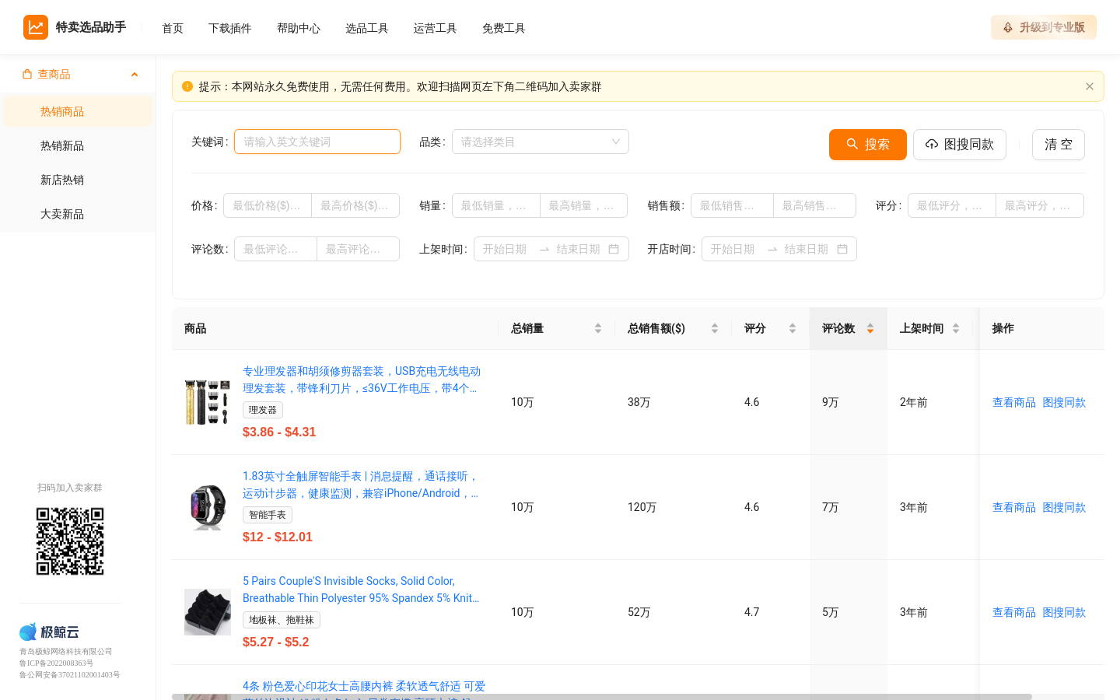Go to 首页 in the top navigation
The width and height of the screenshot is (1120, 700).
pyautogui.click(x=173, y=28)
